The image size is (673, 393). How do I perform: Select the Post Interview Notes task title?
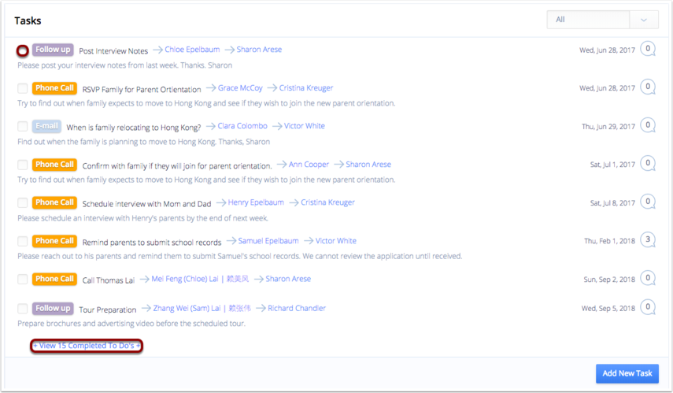113,51
